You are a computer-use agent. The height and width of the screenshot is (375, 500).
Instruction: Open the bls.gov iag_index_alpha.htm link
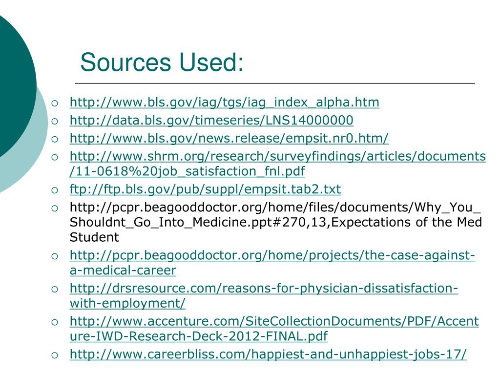coord(224,103)
